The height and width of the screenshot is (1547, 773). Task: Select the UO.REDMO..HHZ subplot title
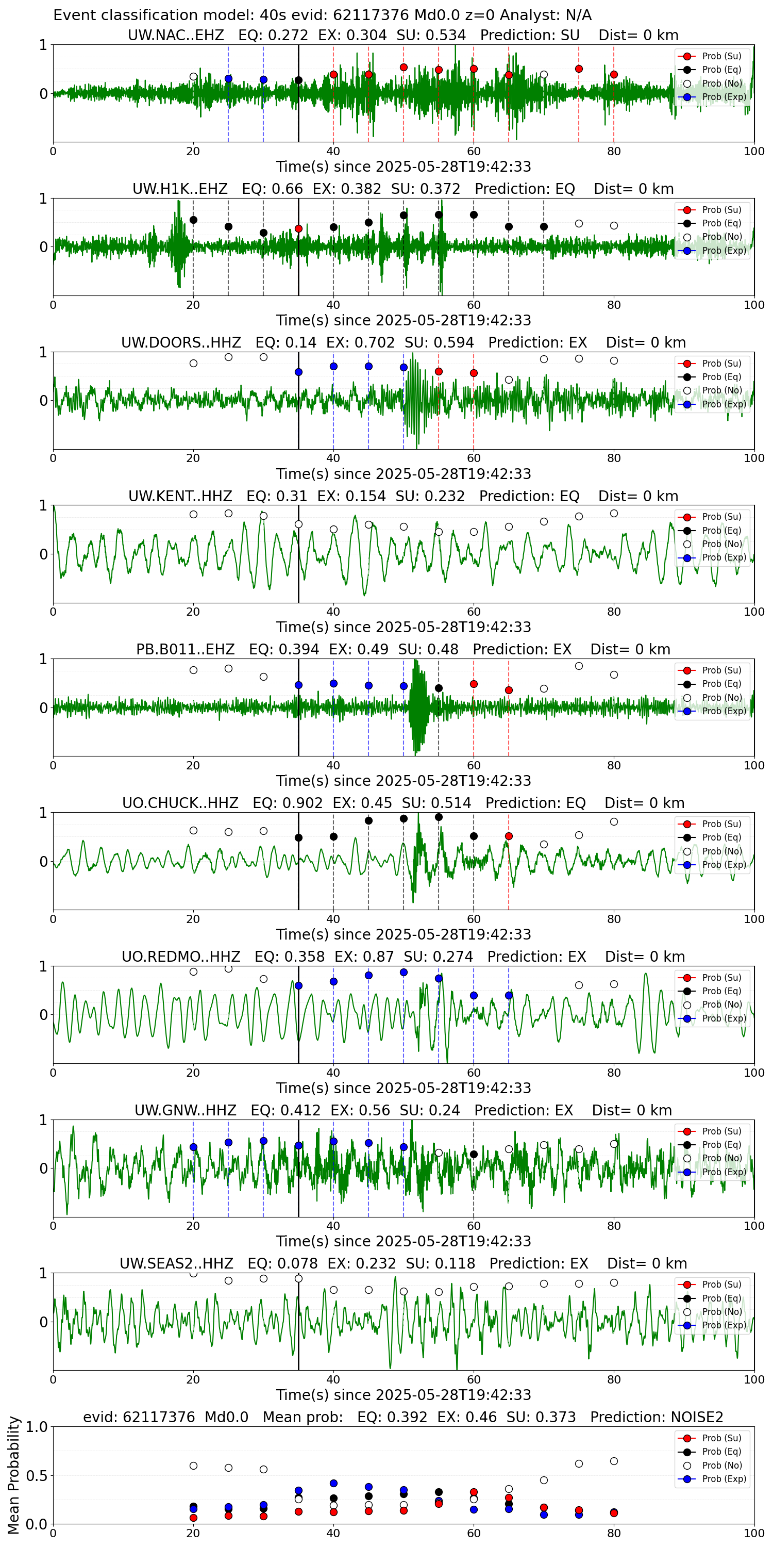[x=404, y=957]
